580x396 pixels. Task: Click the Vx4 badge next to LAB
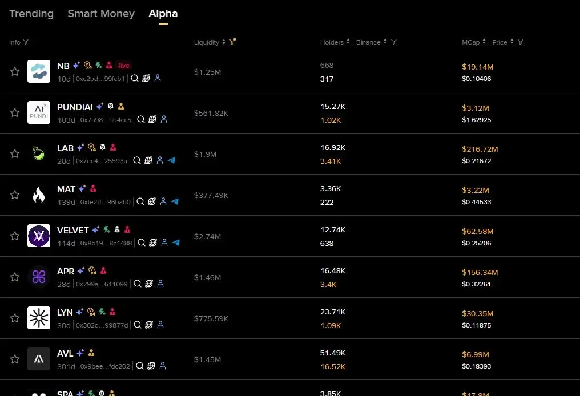[91, 147]
